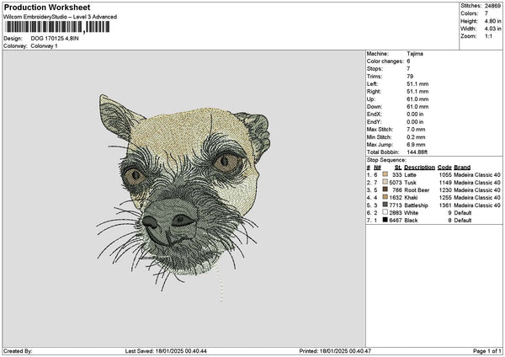
Task: Click the Trims value '79'
Action: [x=410, y=77]
